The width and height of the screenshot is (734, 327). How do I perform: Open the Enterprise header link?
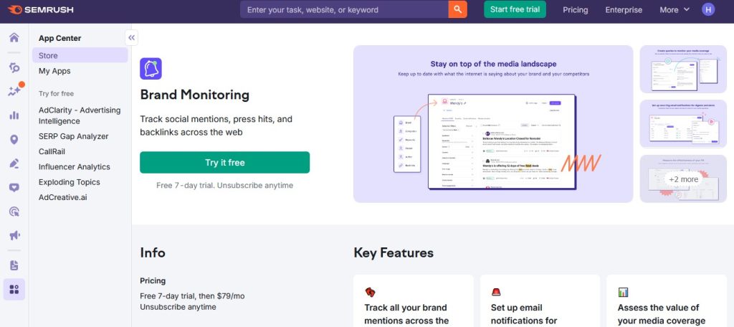click(x=624, y=10)
